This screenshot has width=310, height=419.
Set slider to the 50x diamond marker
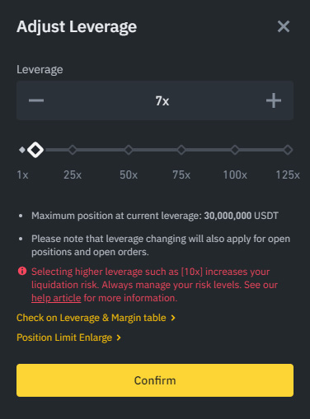pos(129,150)
